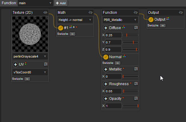The image size is (186, 122).
Task: Click the yellow pencil icon beside #1 input
Action: 60,28
